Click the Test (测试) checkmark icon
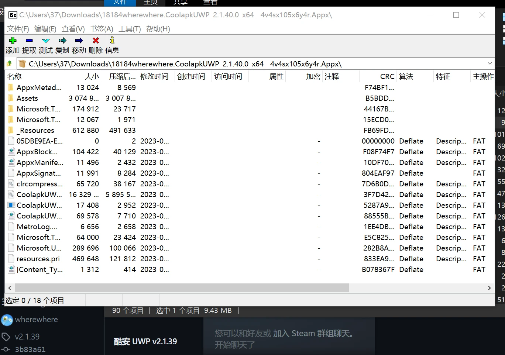The height and width of the screenshot is (355, 505). pyautogui.click(x=46, y=41)
